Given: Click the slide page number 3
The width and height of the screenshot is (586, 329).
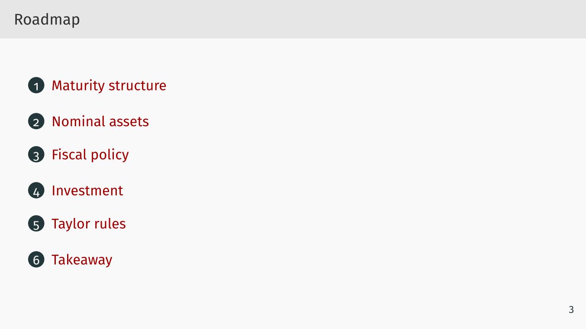Looking at the screenshot, I should [571, 310].
